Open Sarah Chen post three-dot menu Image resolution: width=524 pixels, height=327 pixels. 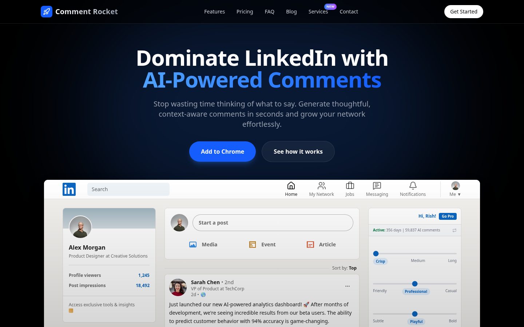(348, 286)
